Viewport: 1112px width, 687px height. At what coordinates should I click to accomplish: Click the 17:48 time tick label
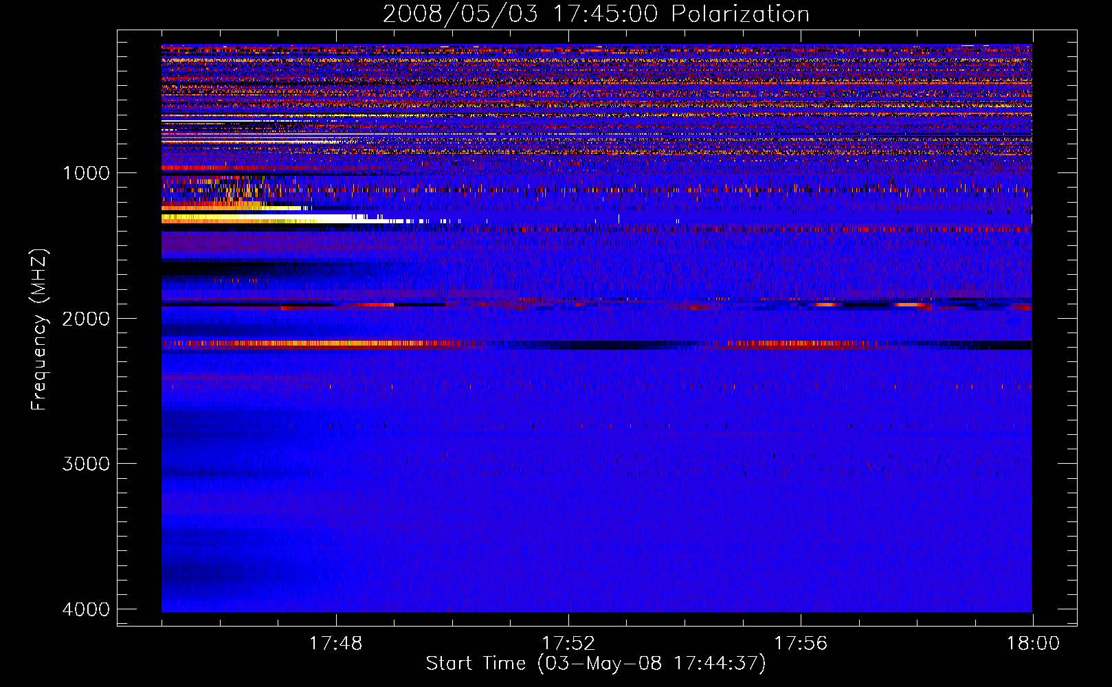click(x=335, y=644)
